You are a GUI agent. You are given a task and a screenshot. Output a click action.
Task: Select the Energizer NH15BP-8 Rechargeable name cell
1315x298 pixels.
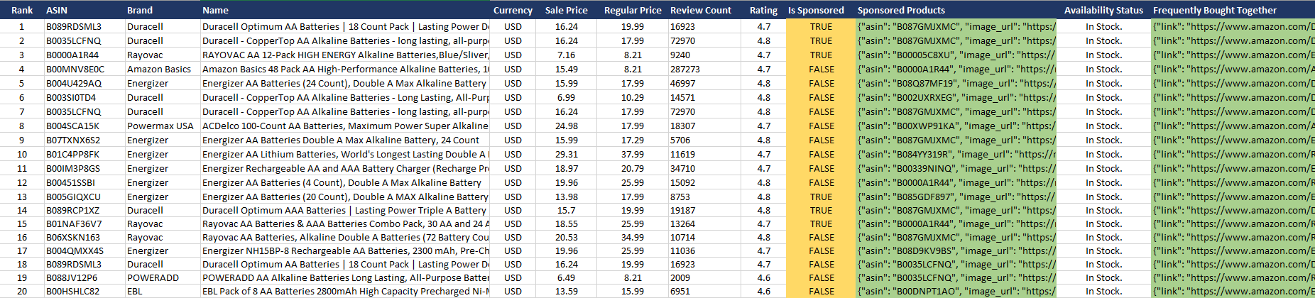[344, 250]
